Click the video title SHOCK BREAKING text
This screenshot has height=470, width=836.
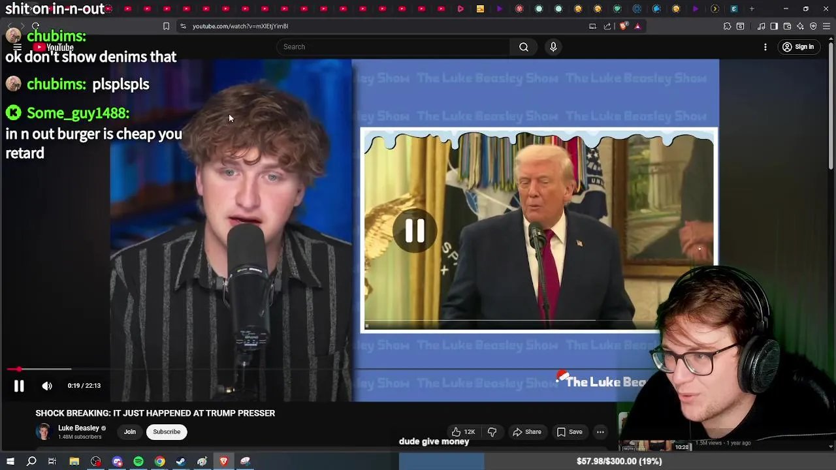pyautogui.click(x=155, y=413)
